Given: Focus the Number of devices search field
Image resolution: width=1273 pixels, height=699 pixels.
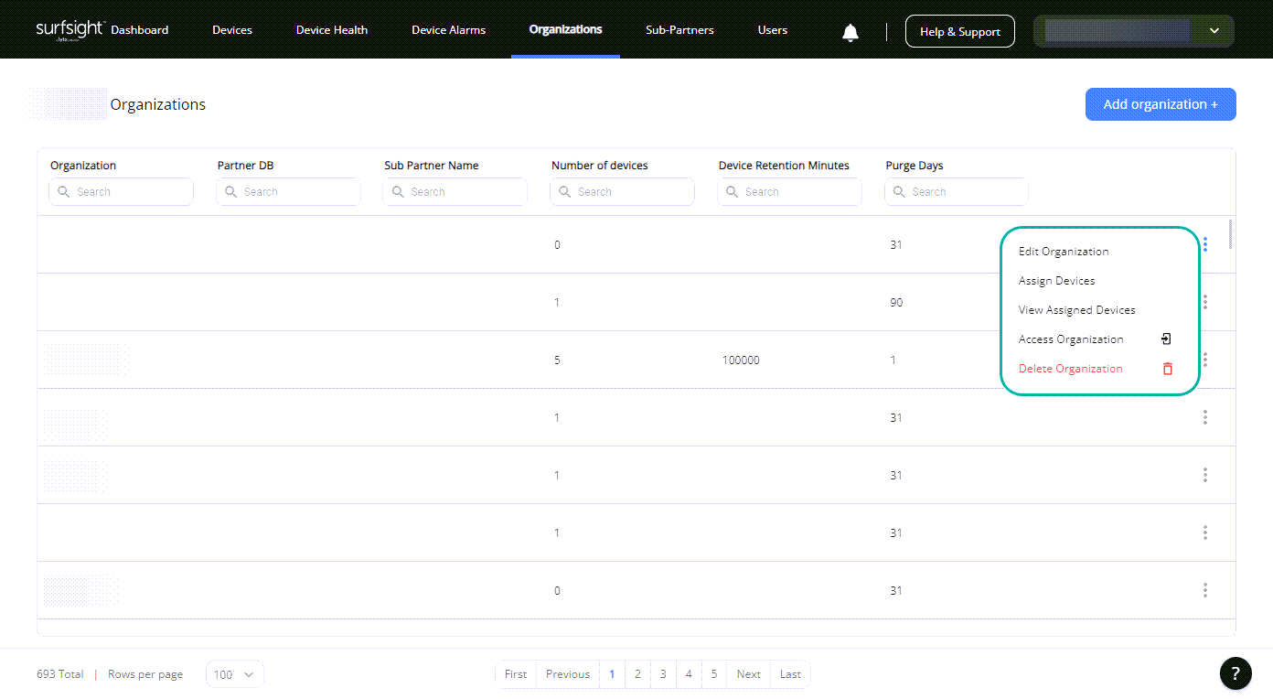Looking at the screenshot, I should click(x=623, y=192).
